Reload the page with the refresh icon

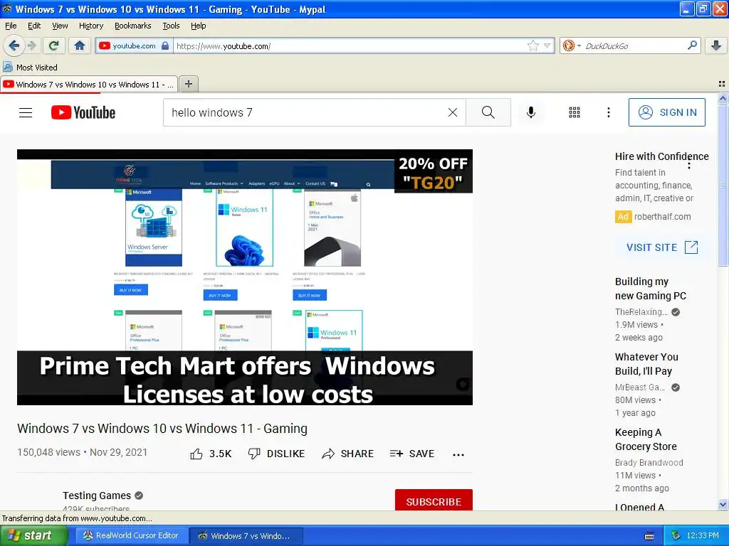(x=53, y=45)
